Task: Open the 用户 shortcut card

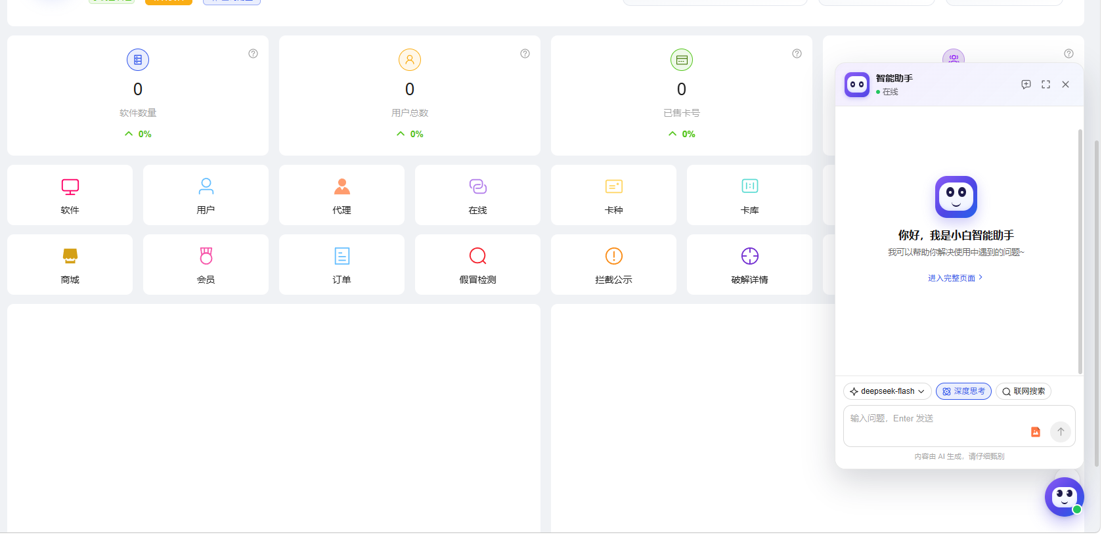Action: [206, 195]
